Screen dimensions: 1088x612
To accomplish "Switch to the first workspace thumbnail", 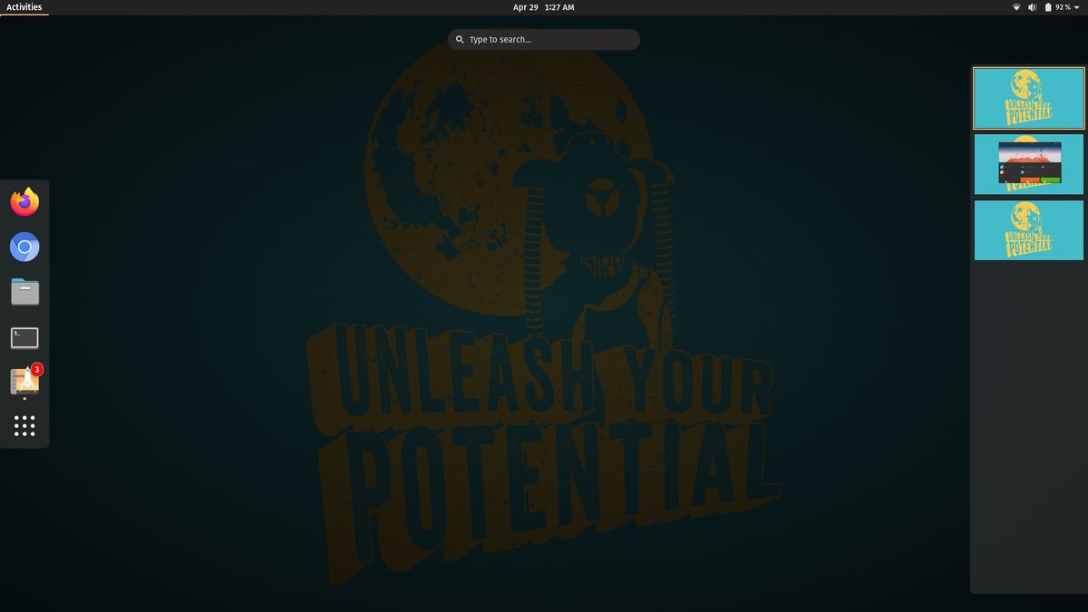I will tap(1028, 98).
